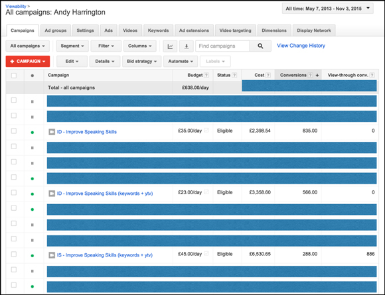This screenshot has width=385, height=295.
Task: Toggle the select-all campaigns header checkbox
Action: pyautogui.click(x=14, y=76)
